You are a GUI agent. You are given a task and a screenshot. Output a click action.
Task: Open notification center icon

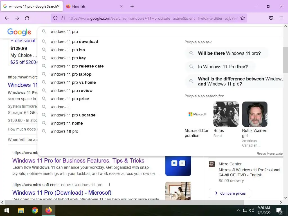pyautogui.click(x=279, y=211)
